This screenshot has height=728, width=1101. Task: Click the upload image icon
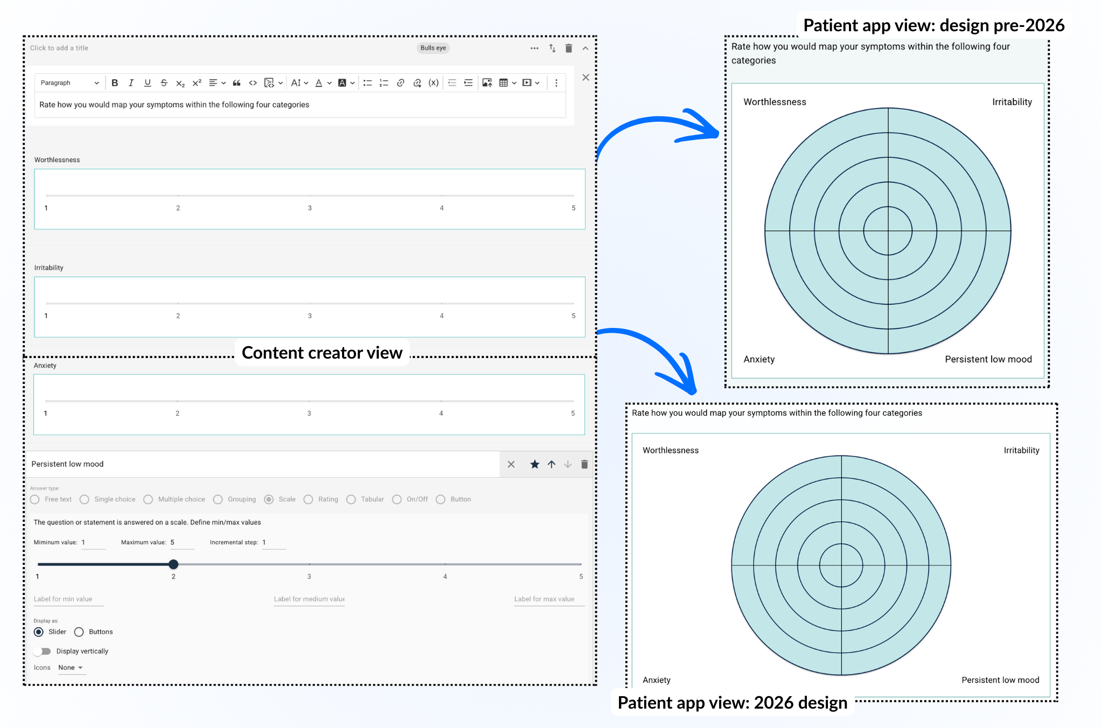coord(487,83)
